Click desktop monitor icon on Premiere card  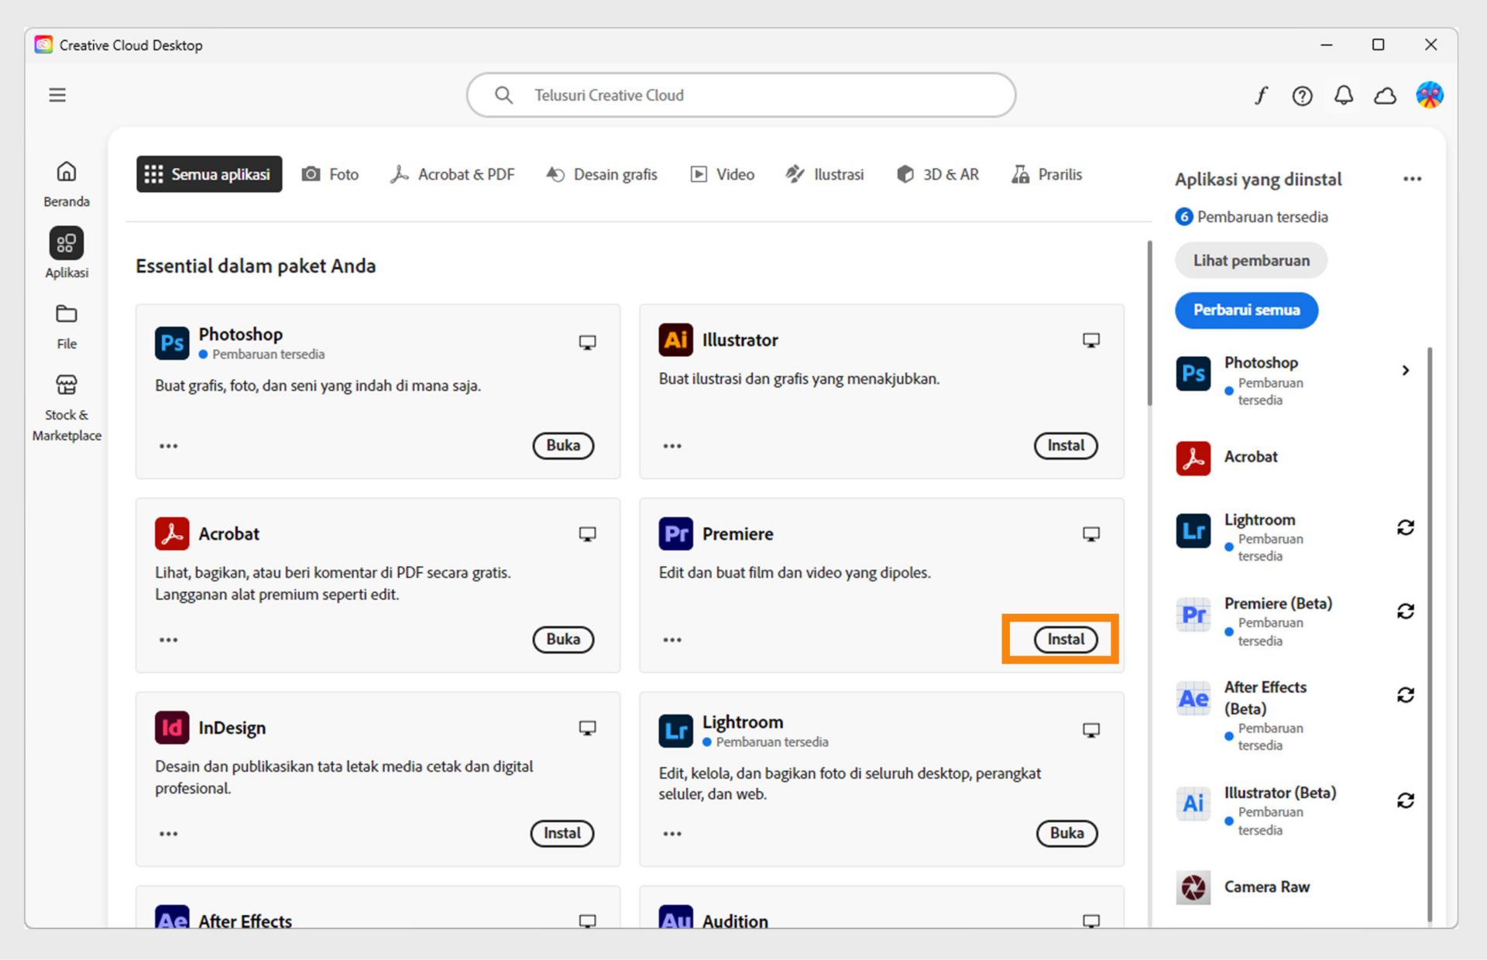click(x=1091, y=533)
